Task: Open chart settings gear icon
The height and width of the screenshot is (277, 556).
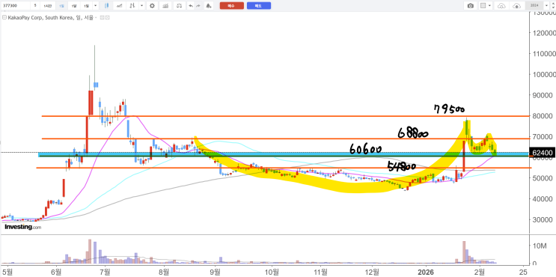Action: [x=152, y=6]
